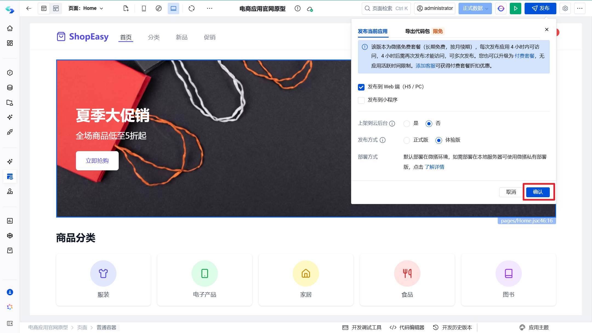
Task: Click the new page file icon
Action: tap(126, 9)
